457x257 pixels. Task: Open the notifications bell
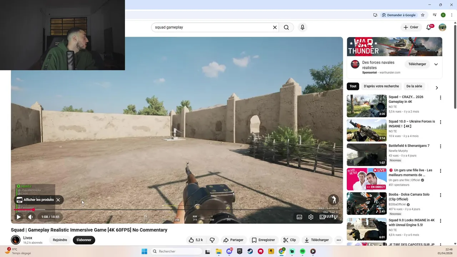tap(429, 27)
